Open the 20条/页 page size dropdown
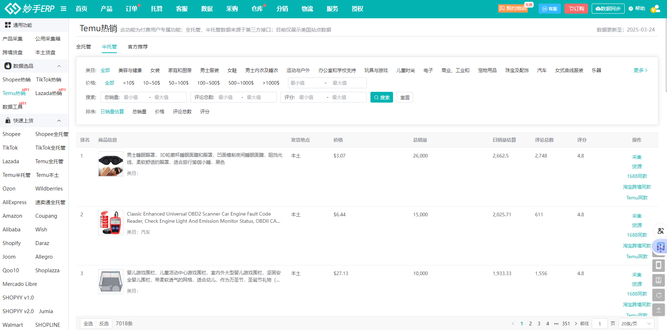 click(x=636, y=324)
